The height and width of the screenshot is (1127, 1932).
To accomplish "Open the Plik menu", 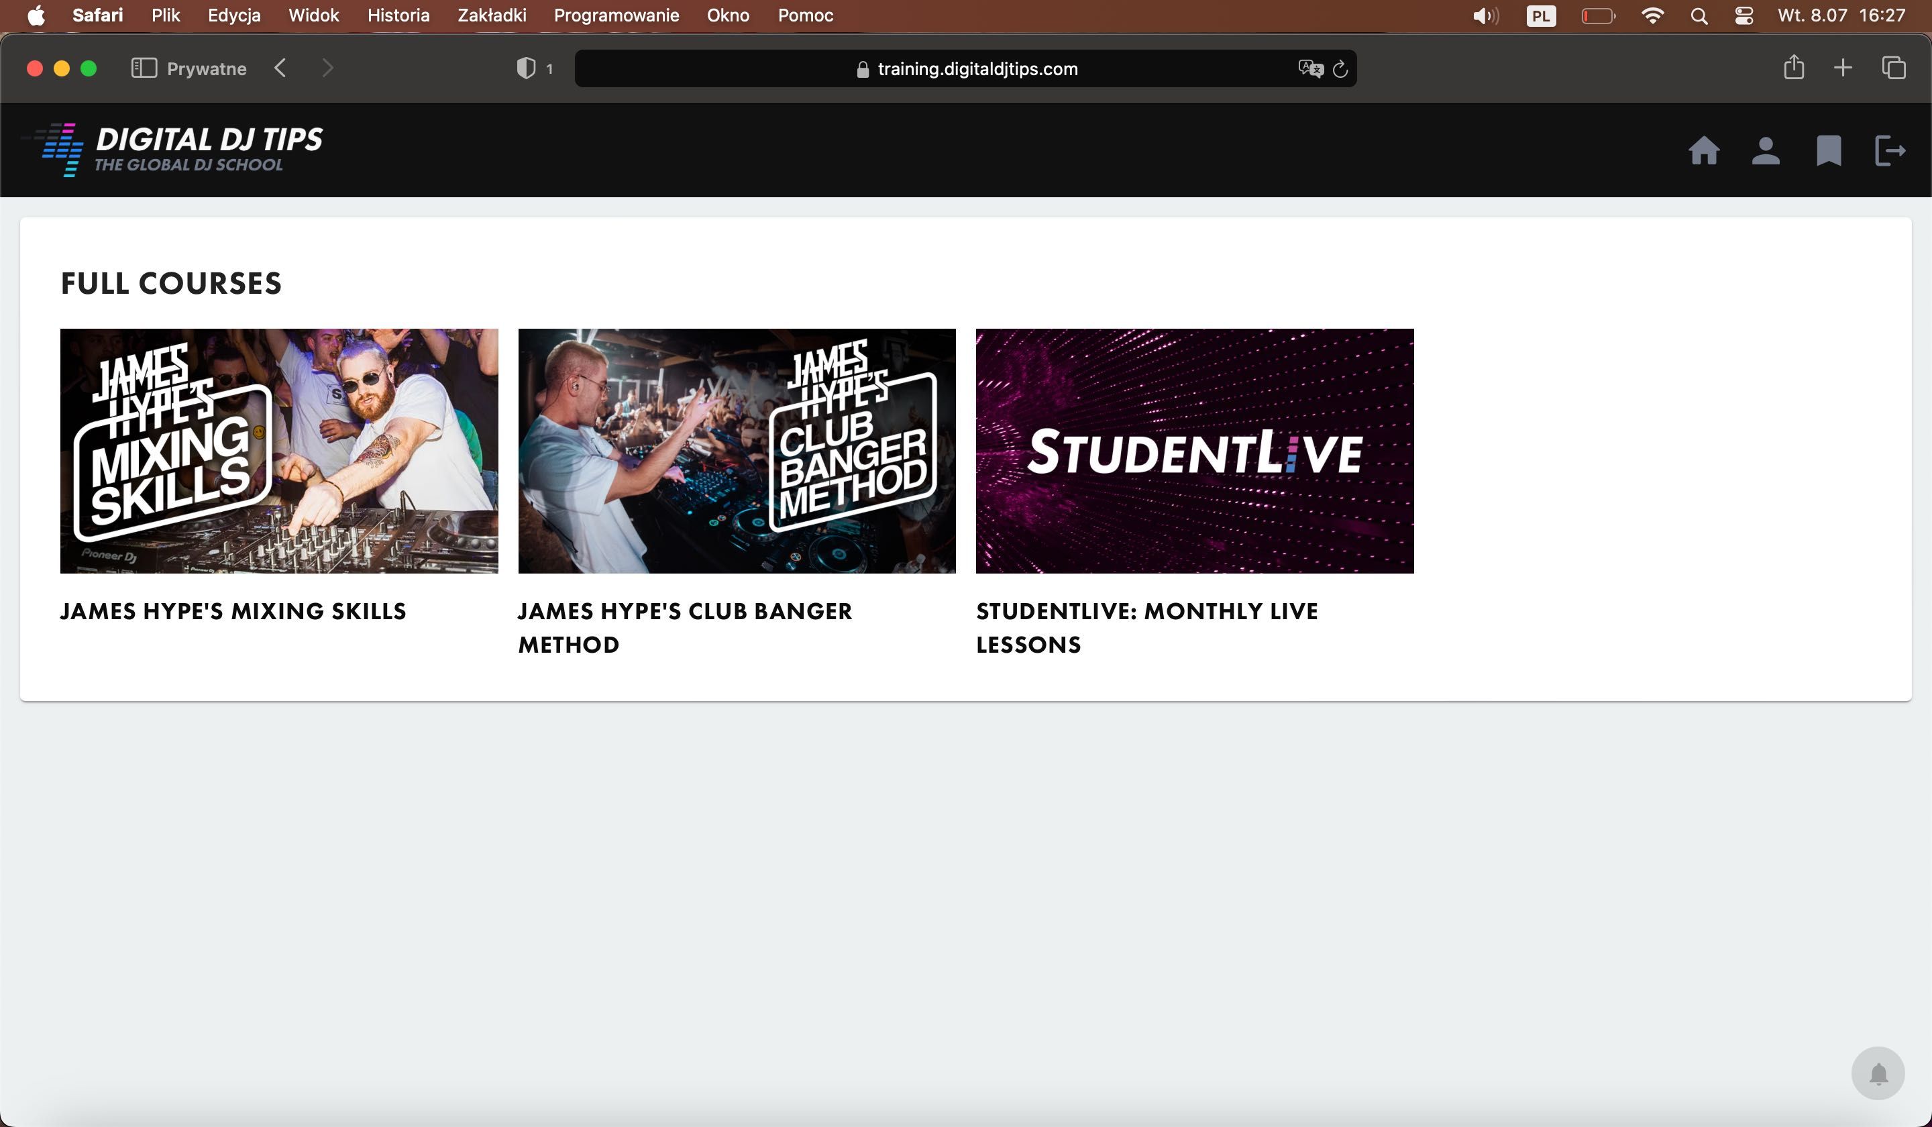I will (x=166, y=15).
